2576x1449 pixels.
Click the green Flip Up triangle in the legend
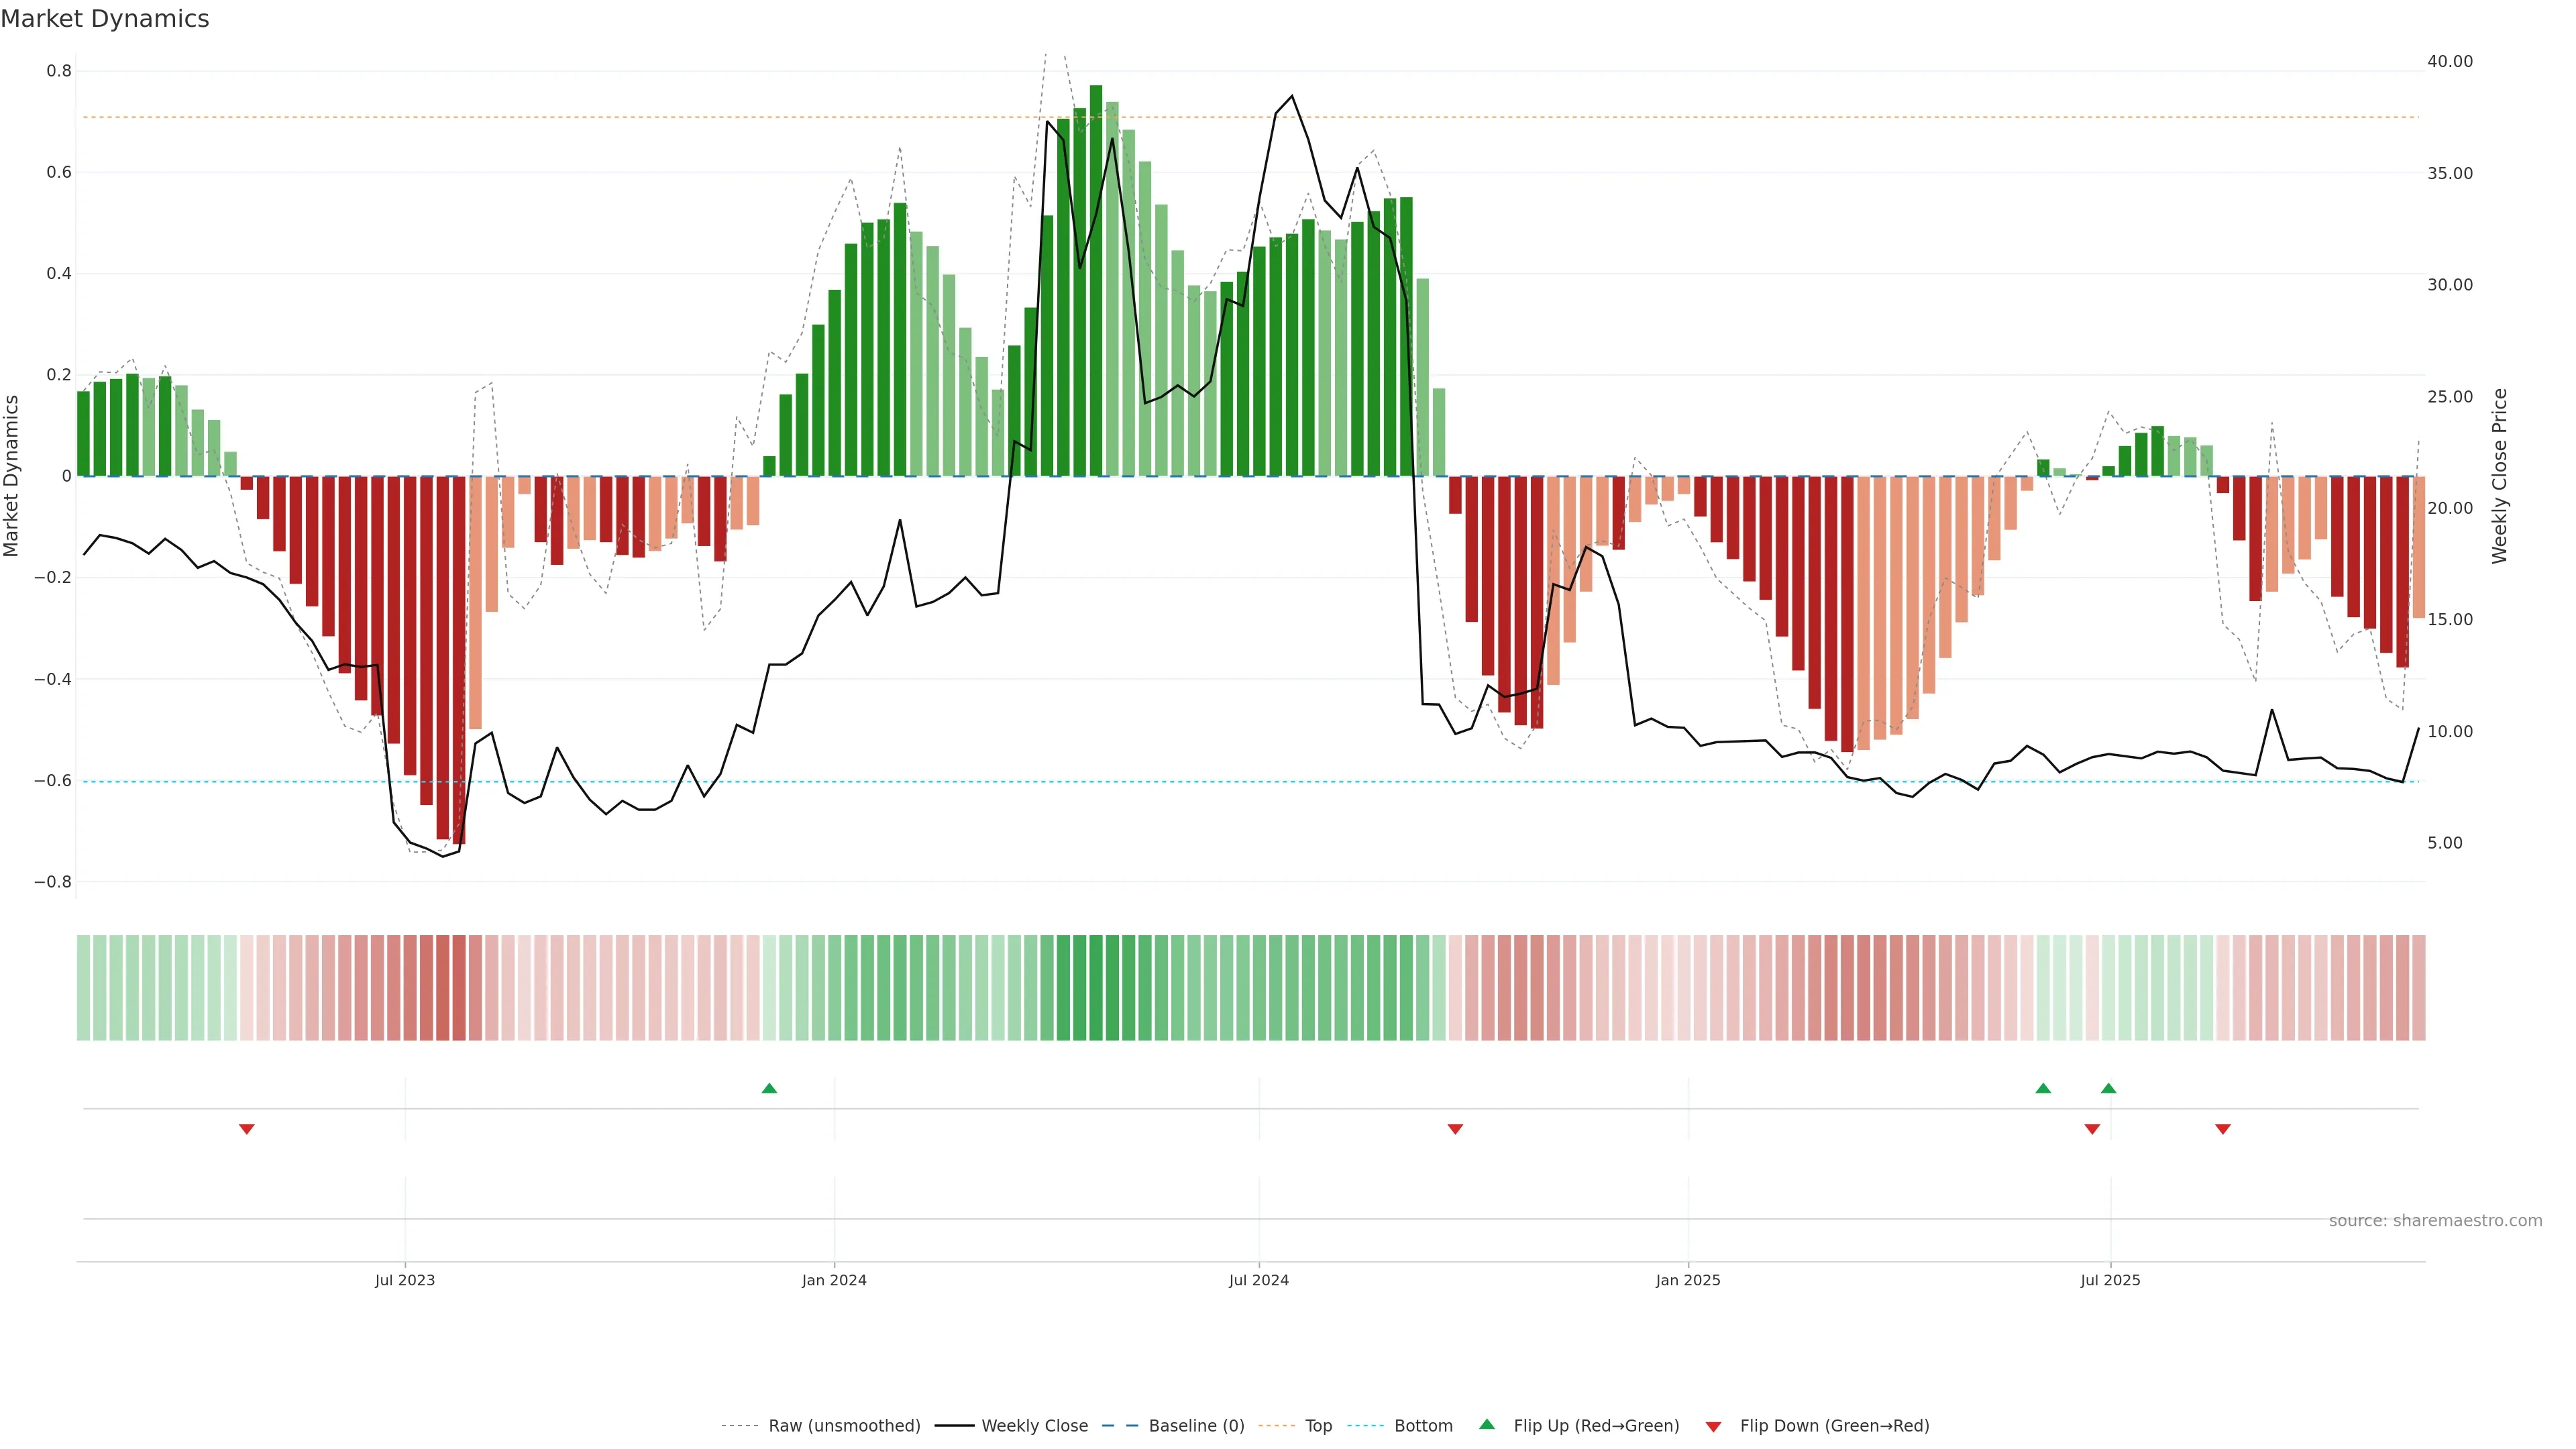pos(1487,1424)
